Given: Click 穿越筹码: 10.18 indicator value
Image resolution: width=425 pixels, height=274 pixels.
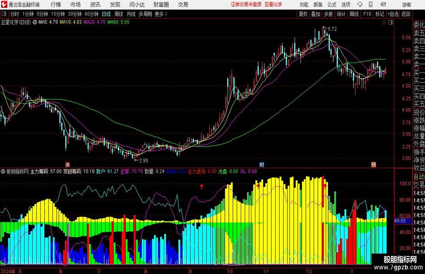Looking at the screenshot, I should [x=79, y=171].
